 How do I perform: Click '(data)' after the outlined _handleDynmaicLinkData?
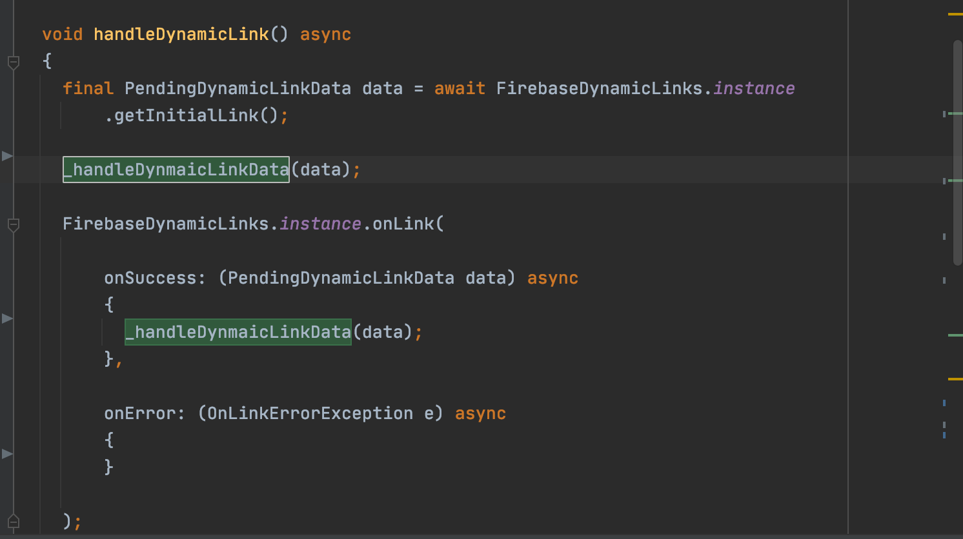point(320,170)
